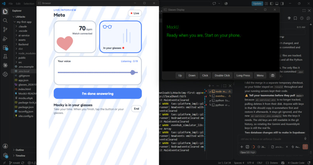The image size is (313, 165).
Task: Open the Search view in activity bar
Action: click(5, 20)
